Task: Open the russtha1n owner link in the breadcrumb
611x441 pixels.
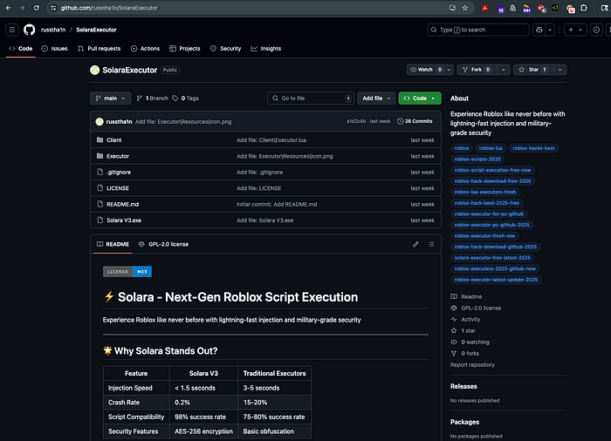Action: point(53,30)
